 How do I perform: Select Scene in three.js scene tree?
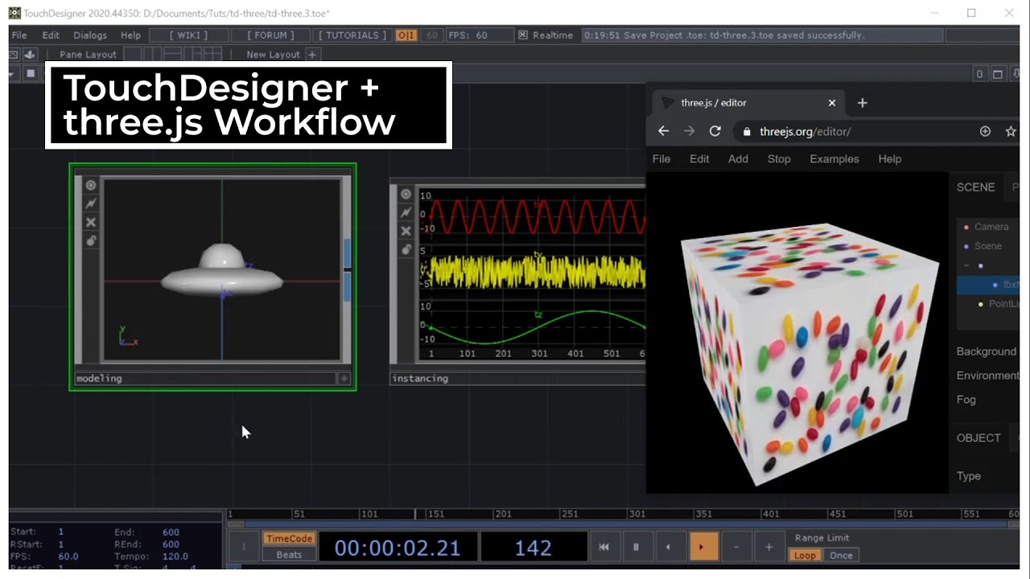988,246
